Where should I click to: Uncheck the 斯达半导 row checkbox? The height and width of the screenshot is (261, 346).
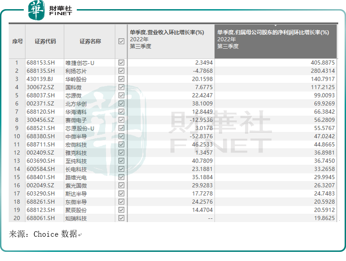(121, 193)
